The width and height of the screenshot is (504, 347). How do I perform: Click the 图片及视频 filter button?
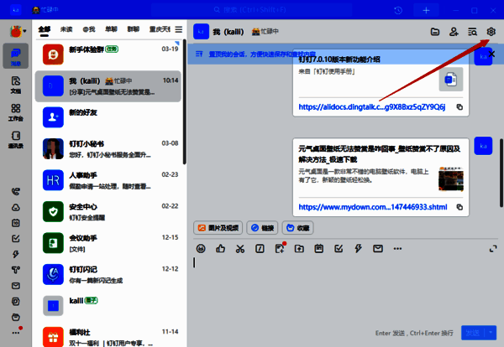pyautogui.click(x=218, y=227)
